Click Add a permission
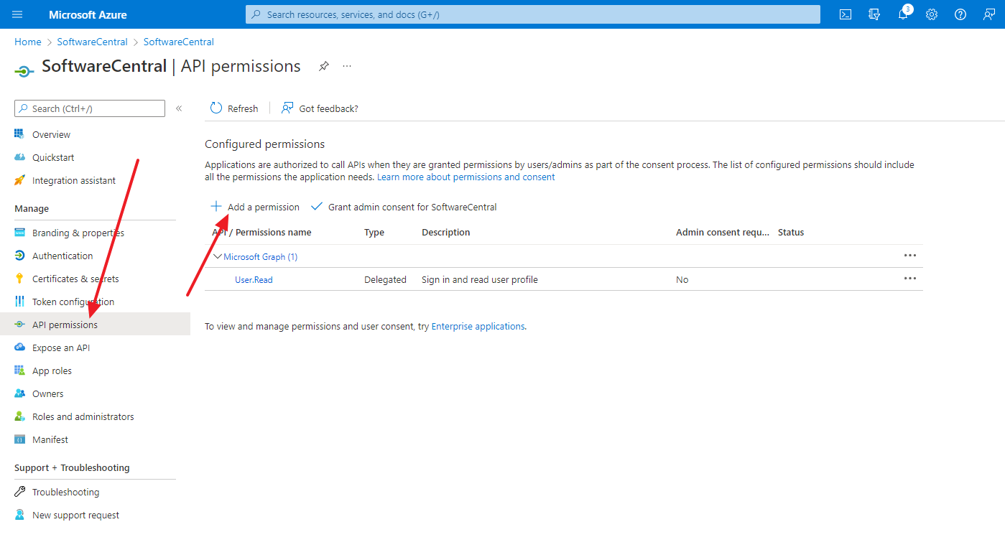Screen dimensions: 1005x555 coord(255,207)
